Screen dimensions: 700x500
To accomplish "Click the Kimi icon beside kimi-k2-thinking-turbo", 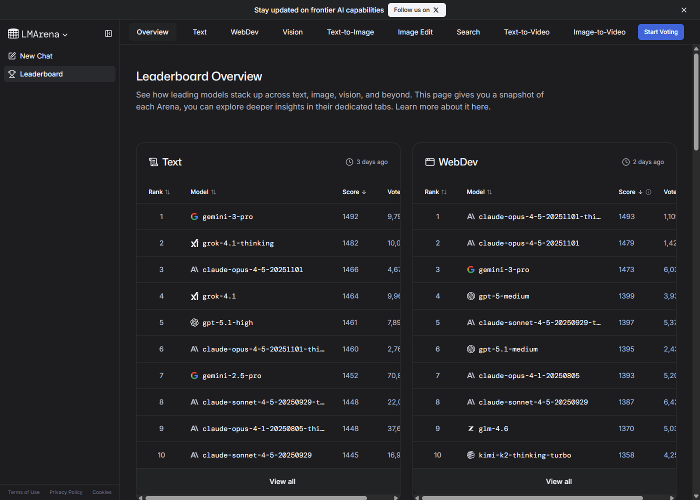I will click(471, 455).
